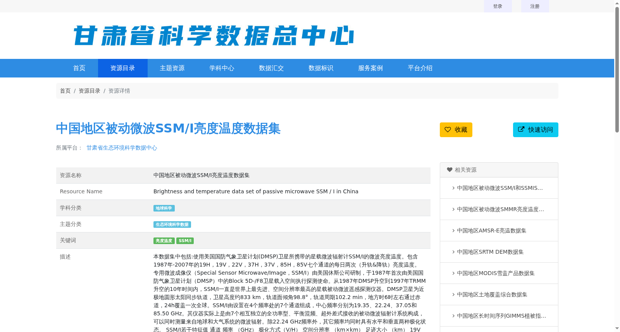Open 甘肃省生态环境科学数据中心 platform link

(122, 148)
